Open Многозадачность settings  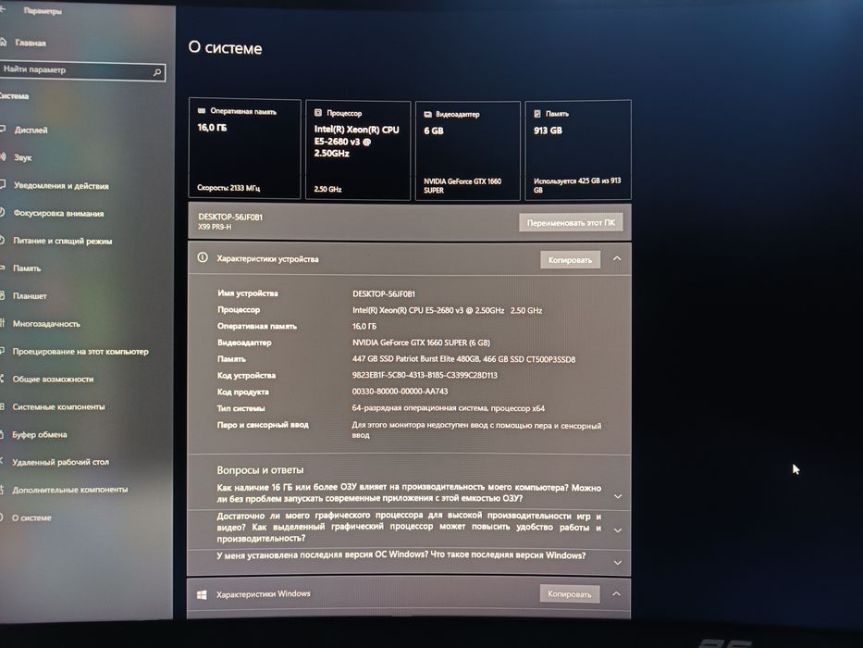point(46,324)
